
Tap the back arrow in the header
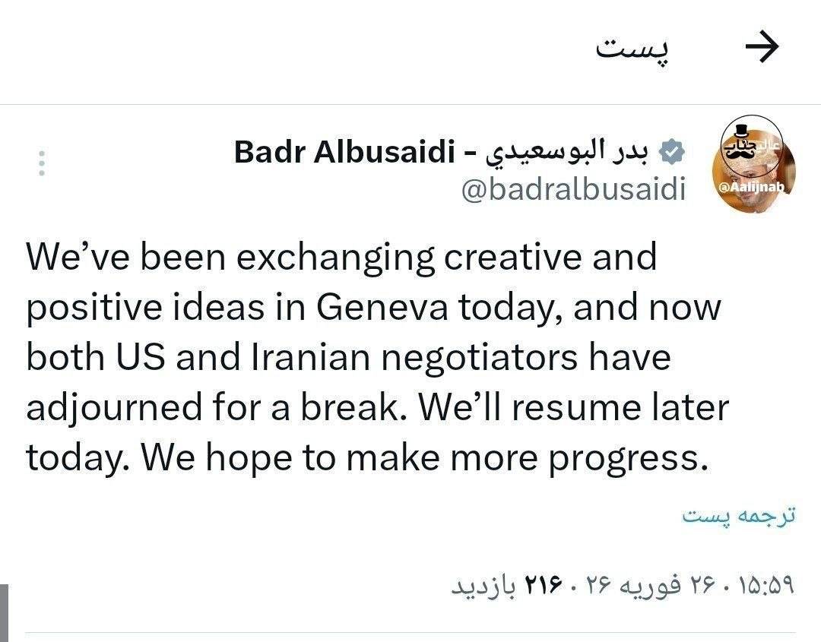tap(762, 48)
